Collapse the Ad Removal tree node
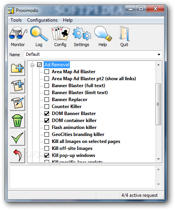Screen dimensions: 175x210 (32, 65)
